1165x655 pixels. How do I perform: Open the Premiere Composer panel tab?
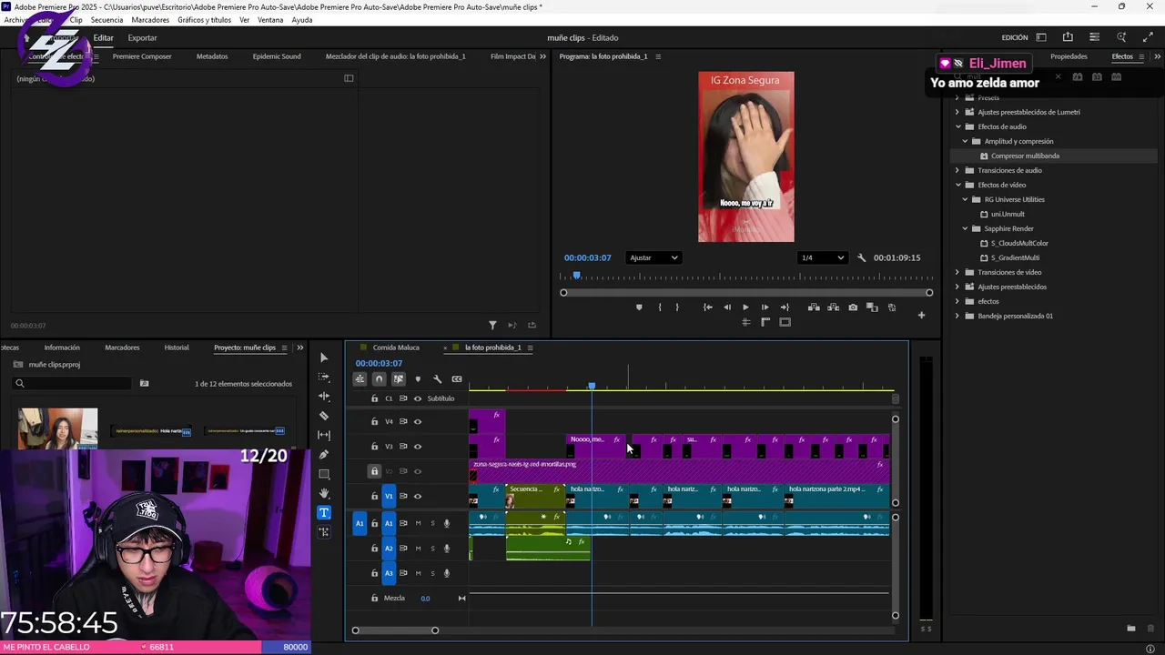[142, 56]
